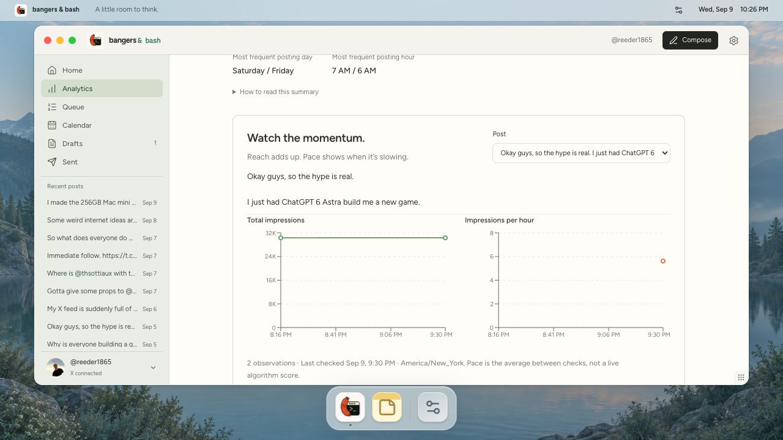783x440 pixels.
Task: Open recent post 'Gotta give some props to'
Action: [x=102, y=291]
